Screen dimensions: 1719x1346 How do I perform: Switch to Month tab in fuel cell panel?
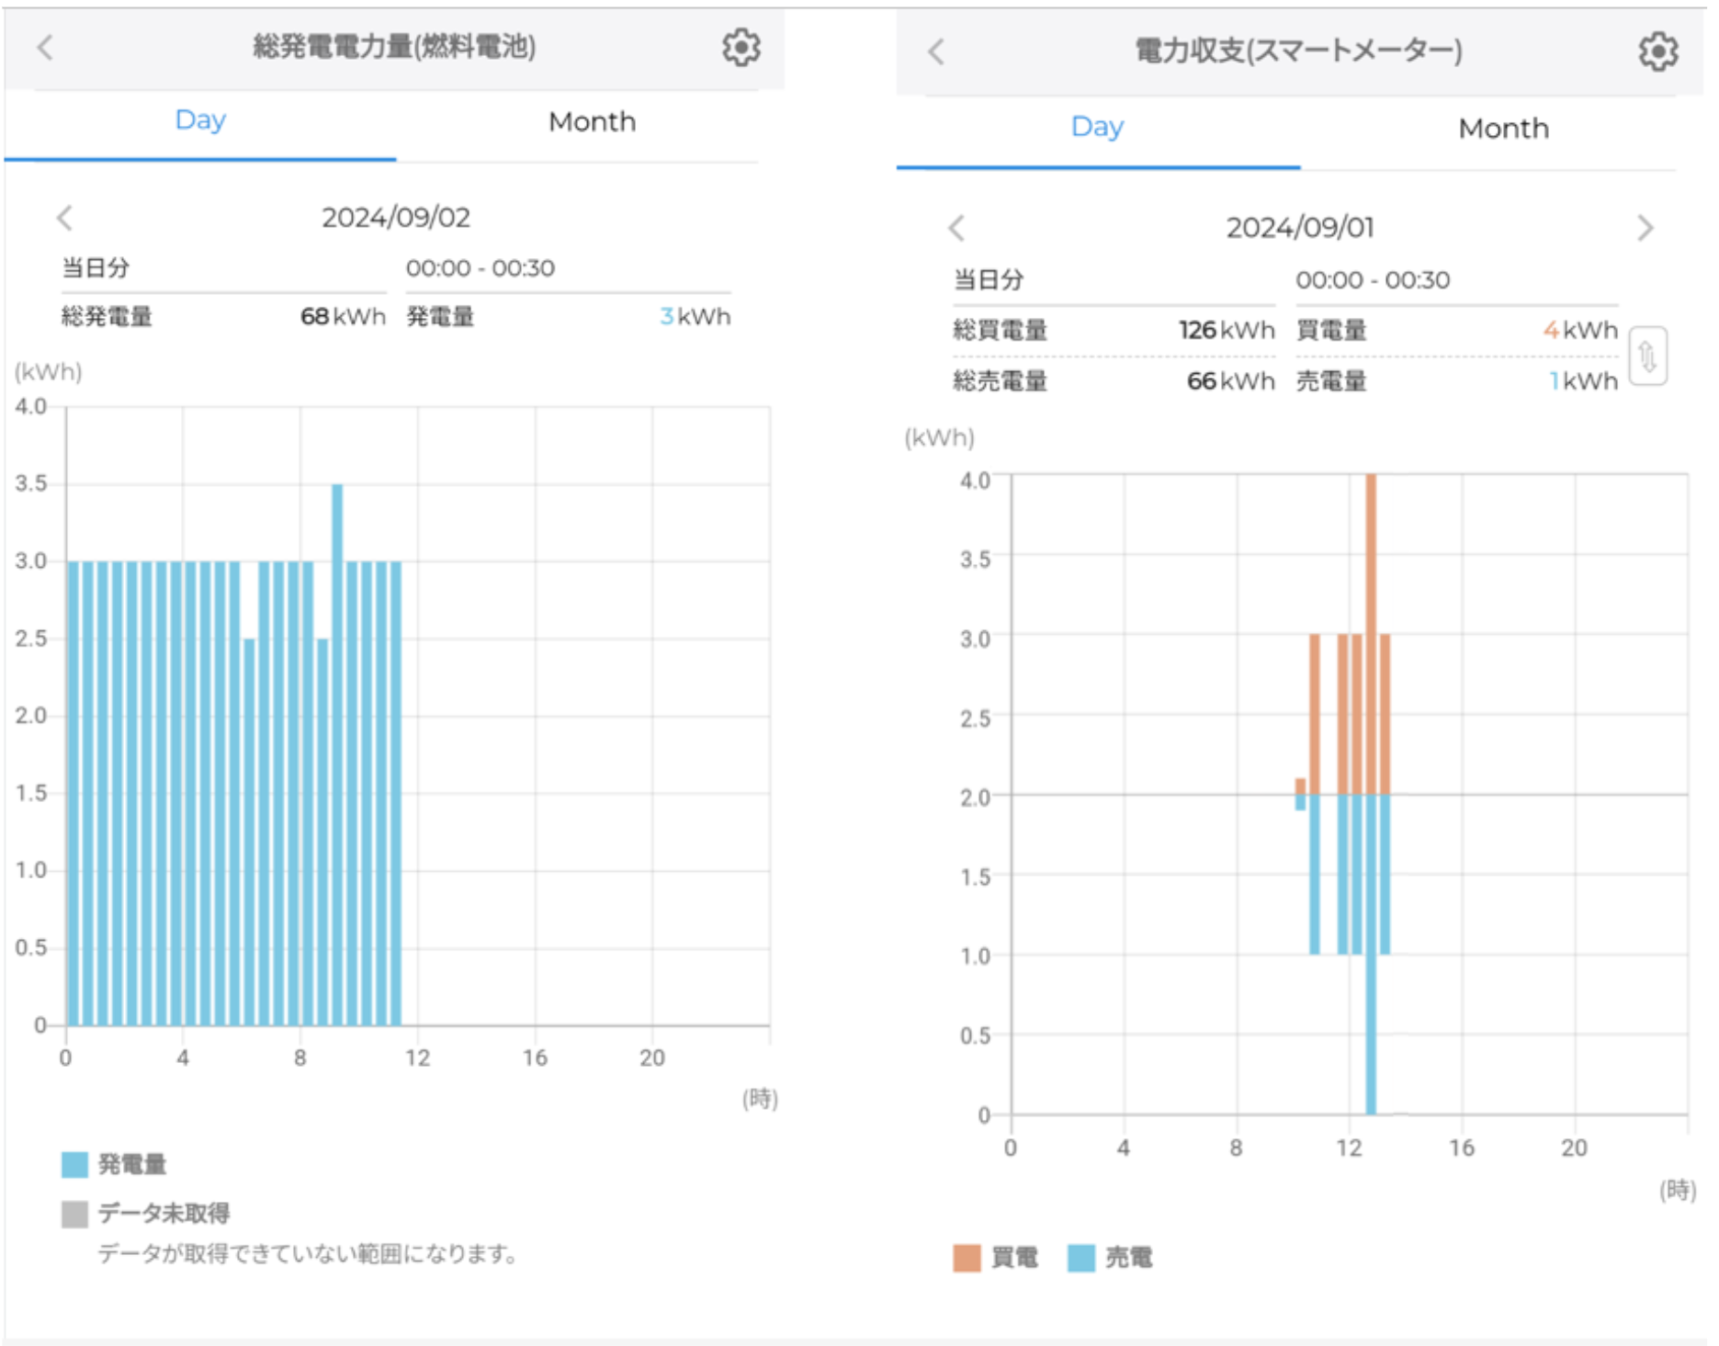point(592,121)
